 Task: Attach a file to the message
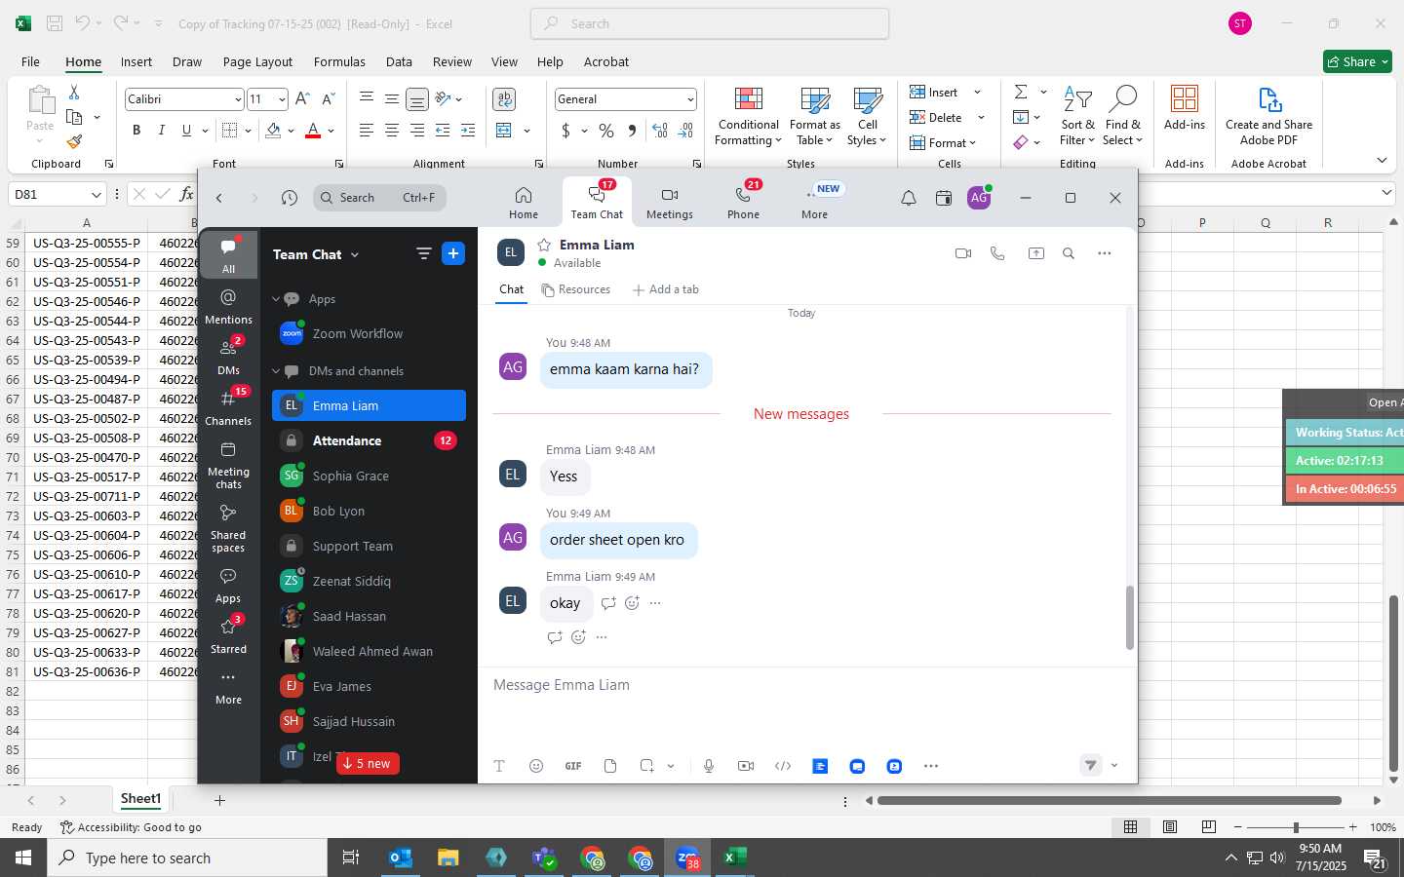point(610,766)
